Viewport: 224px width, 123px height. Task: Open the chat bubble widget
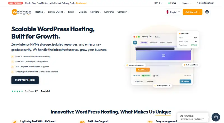(x=216, y=117)
